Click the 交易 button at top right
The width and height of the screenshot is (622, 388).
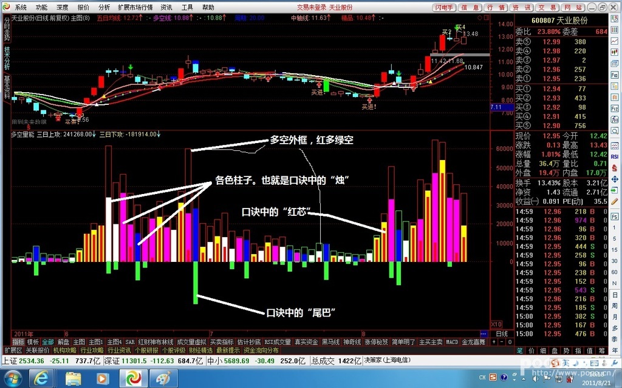(547, 7)
